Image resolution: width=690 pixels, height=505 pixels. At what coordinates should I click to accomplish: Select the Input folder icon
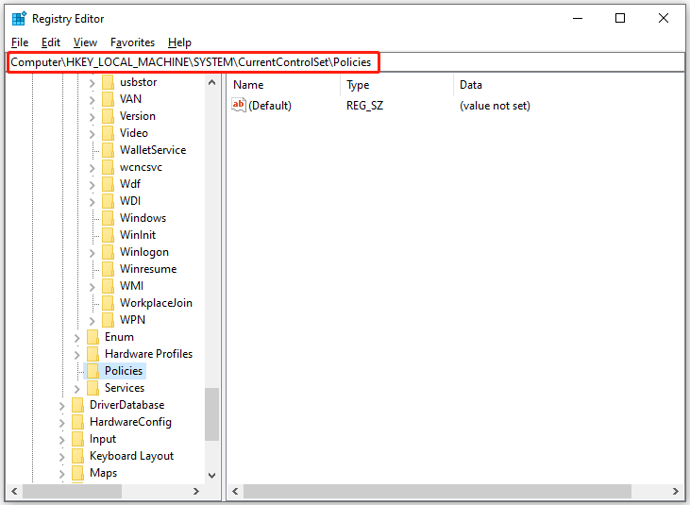tap(78, 439)
